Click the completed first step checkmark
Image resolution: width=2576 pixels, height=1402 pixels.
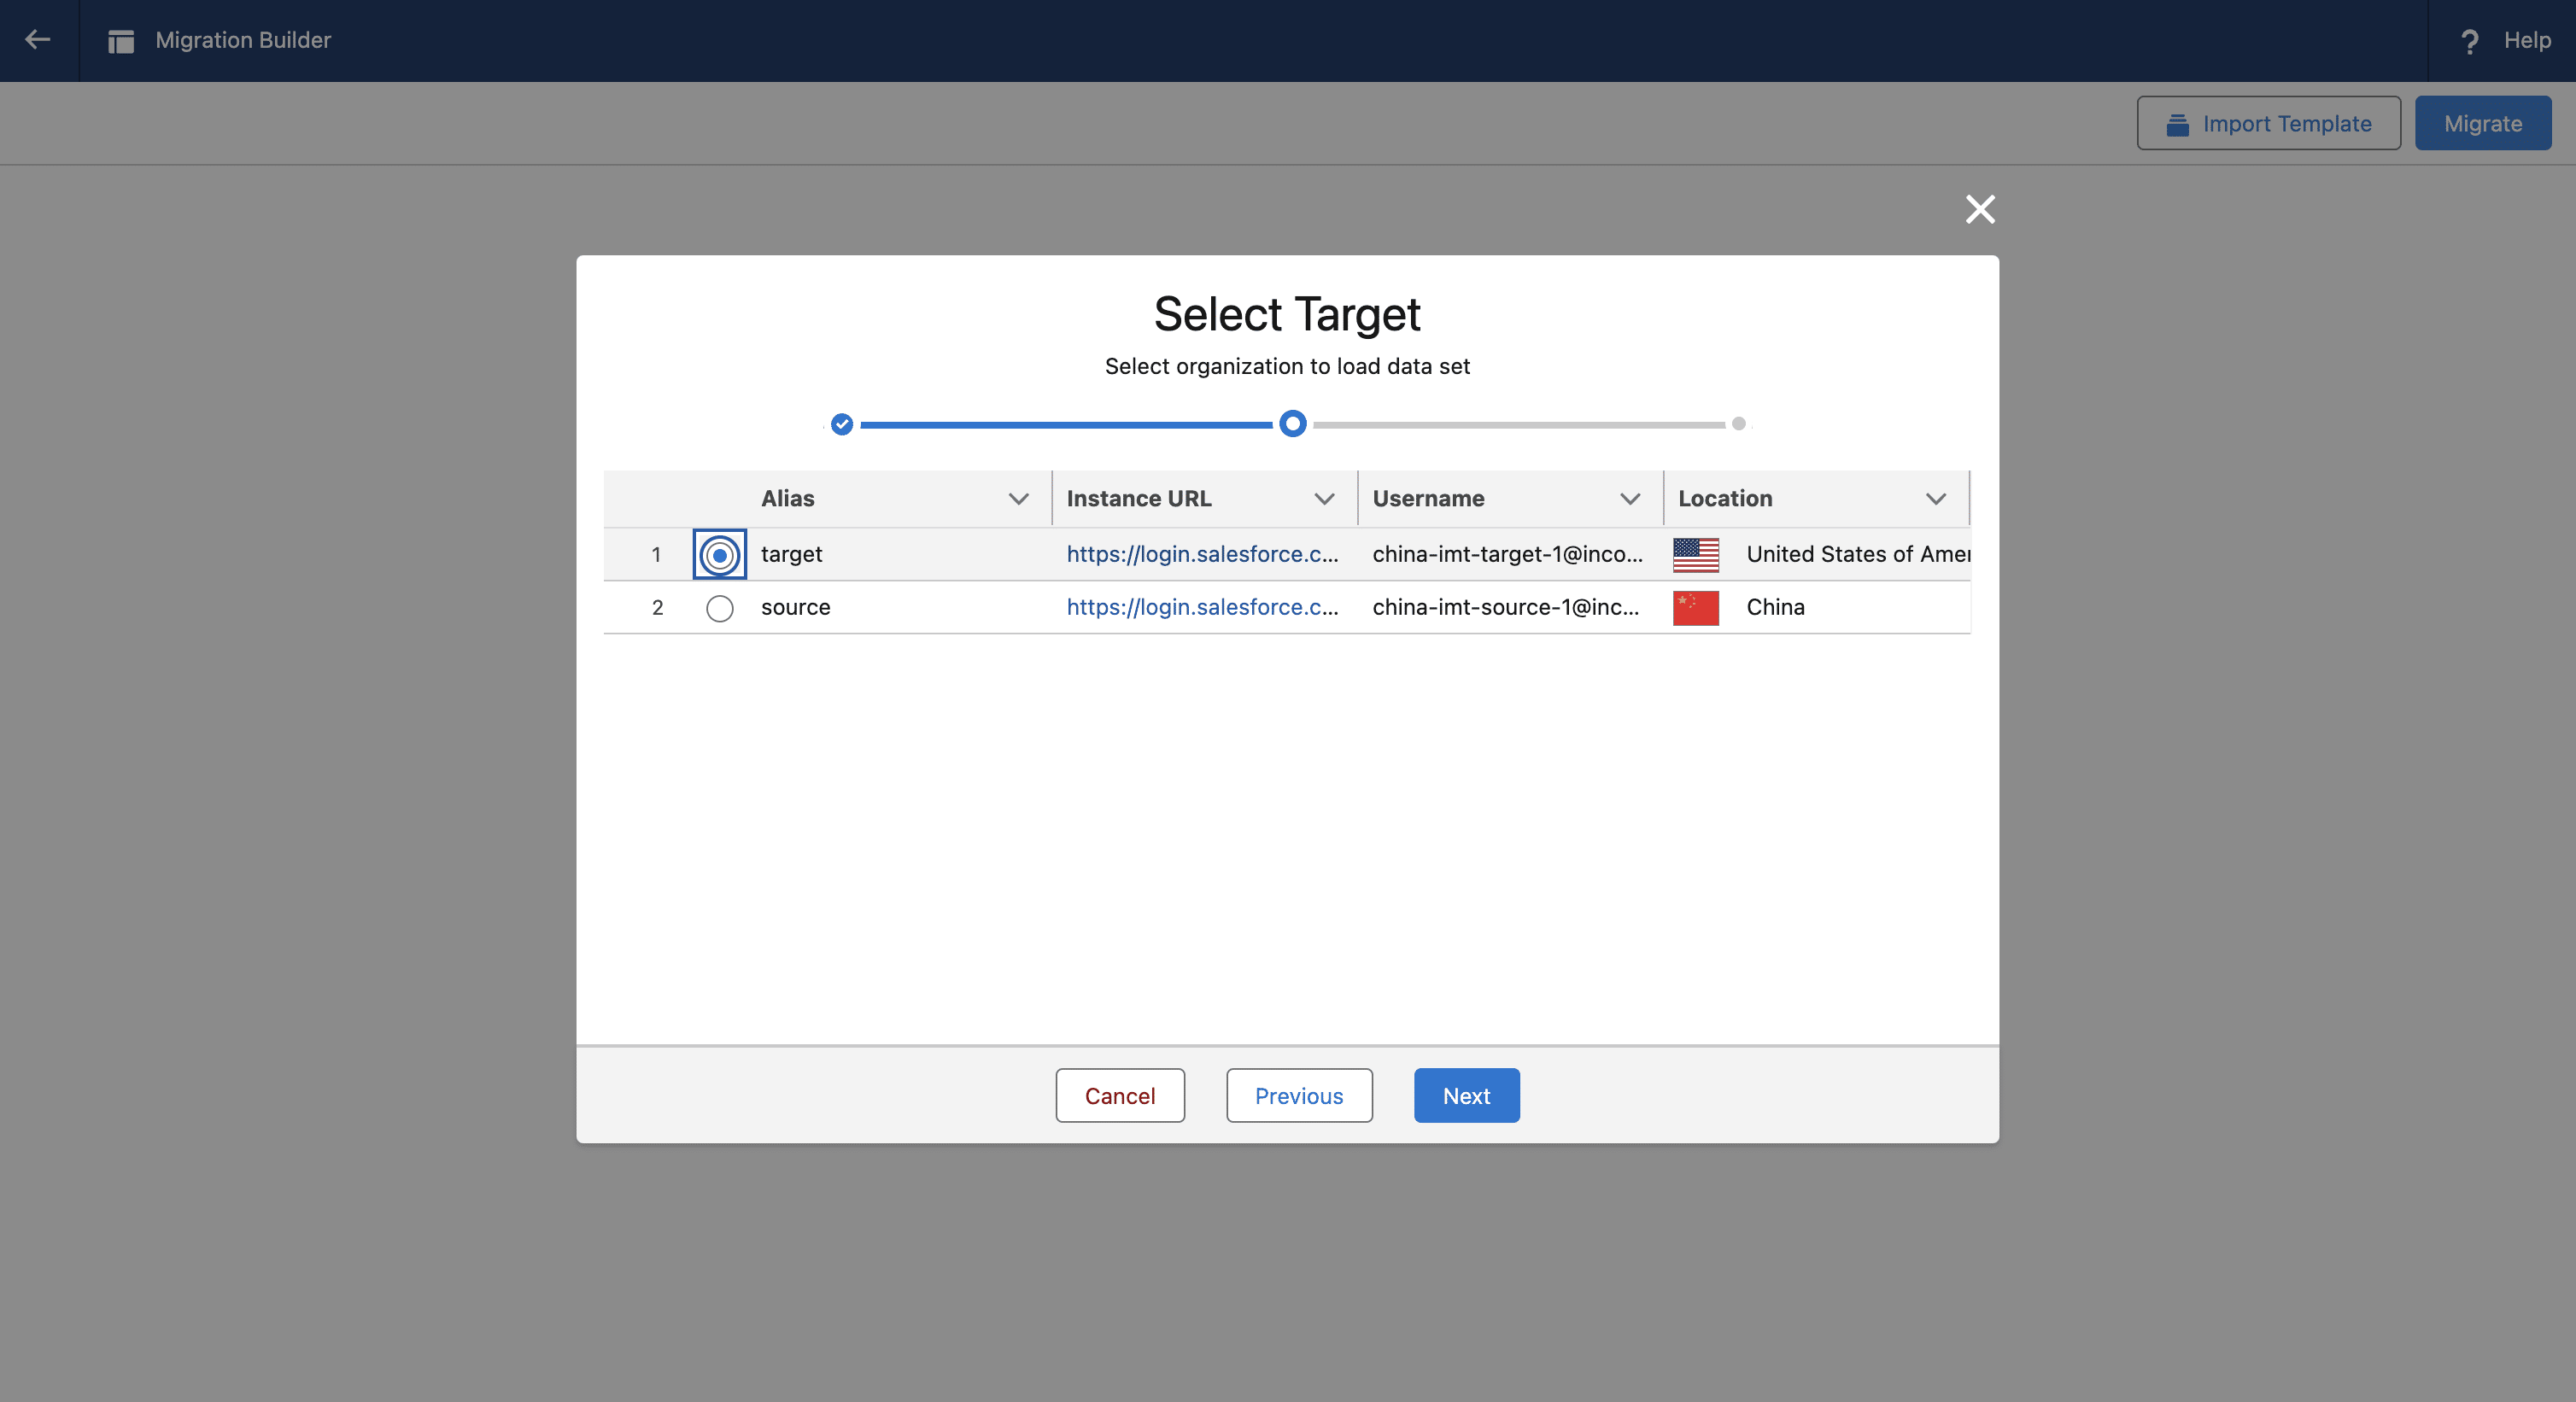coord(842,424)
